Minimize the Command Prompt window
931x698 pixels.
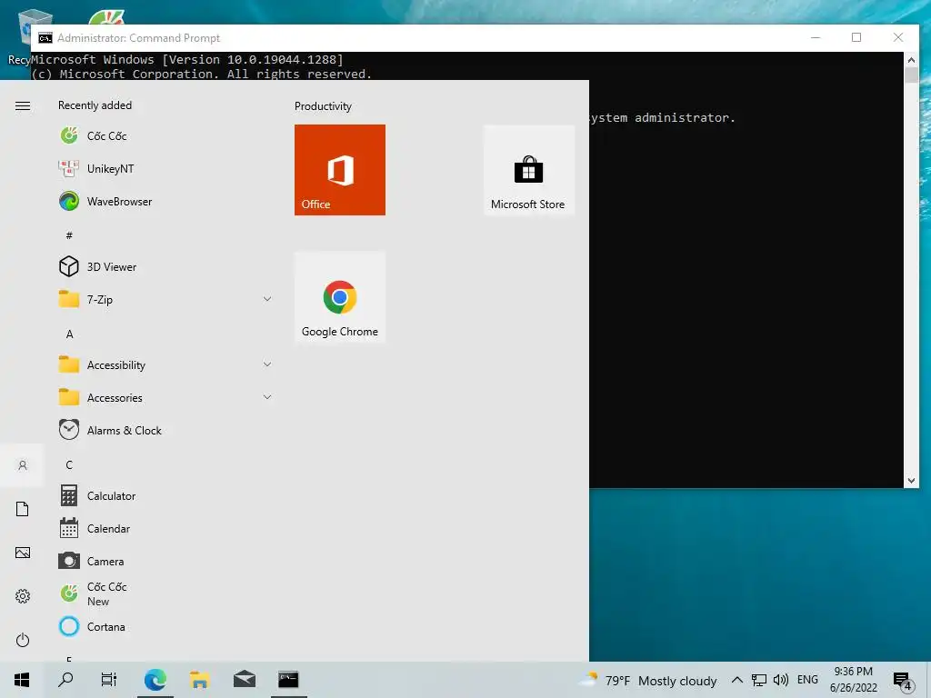[816, 37]
